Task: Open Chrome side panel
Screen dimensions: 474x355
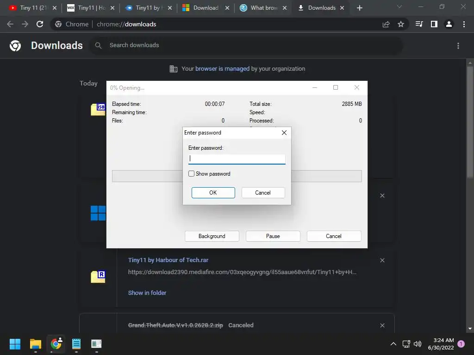Action: [x=434, y=24]
